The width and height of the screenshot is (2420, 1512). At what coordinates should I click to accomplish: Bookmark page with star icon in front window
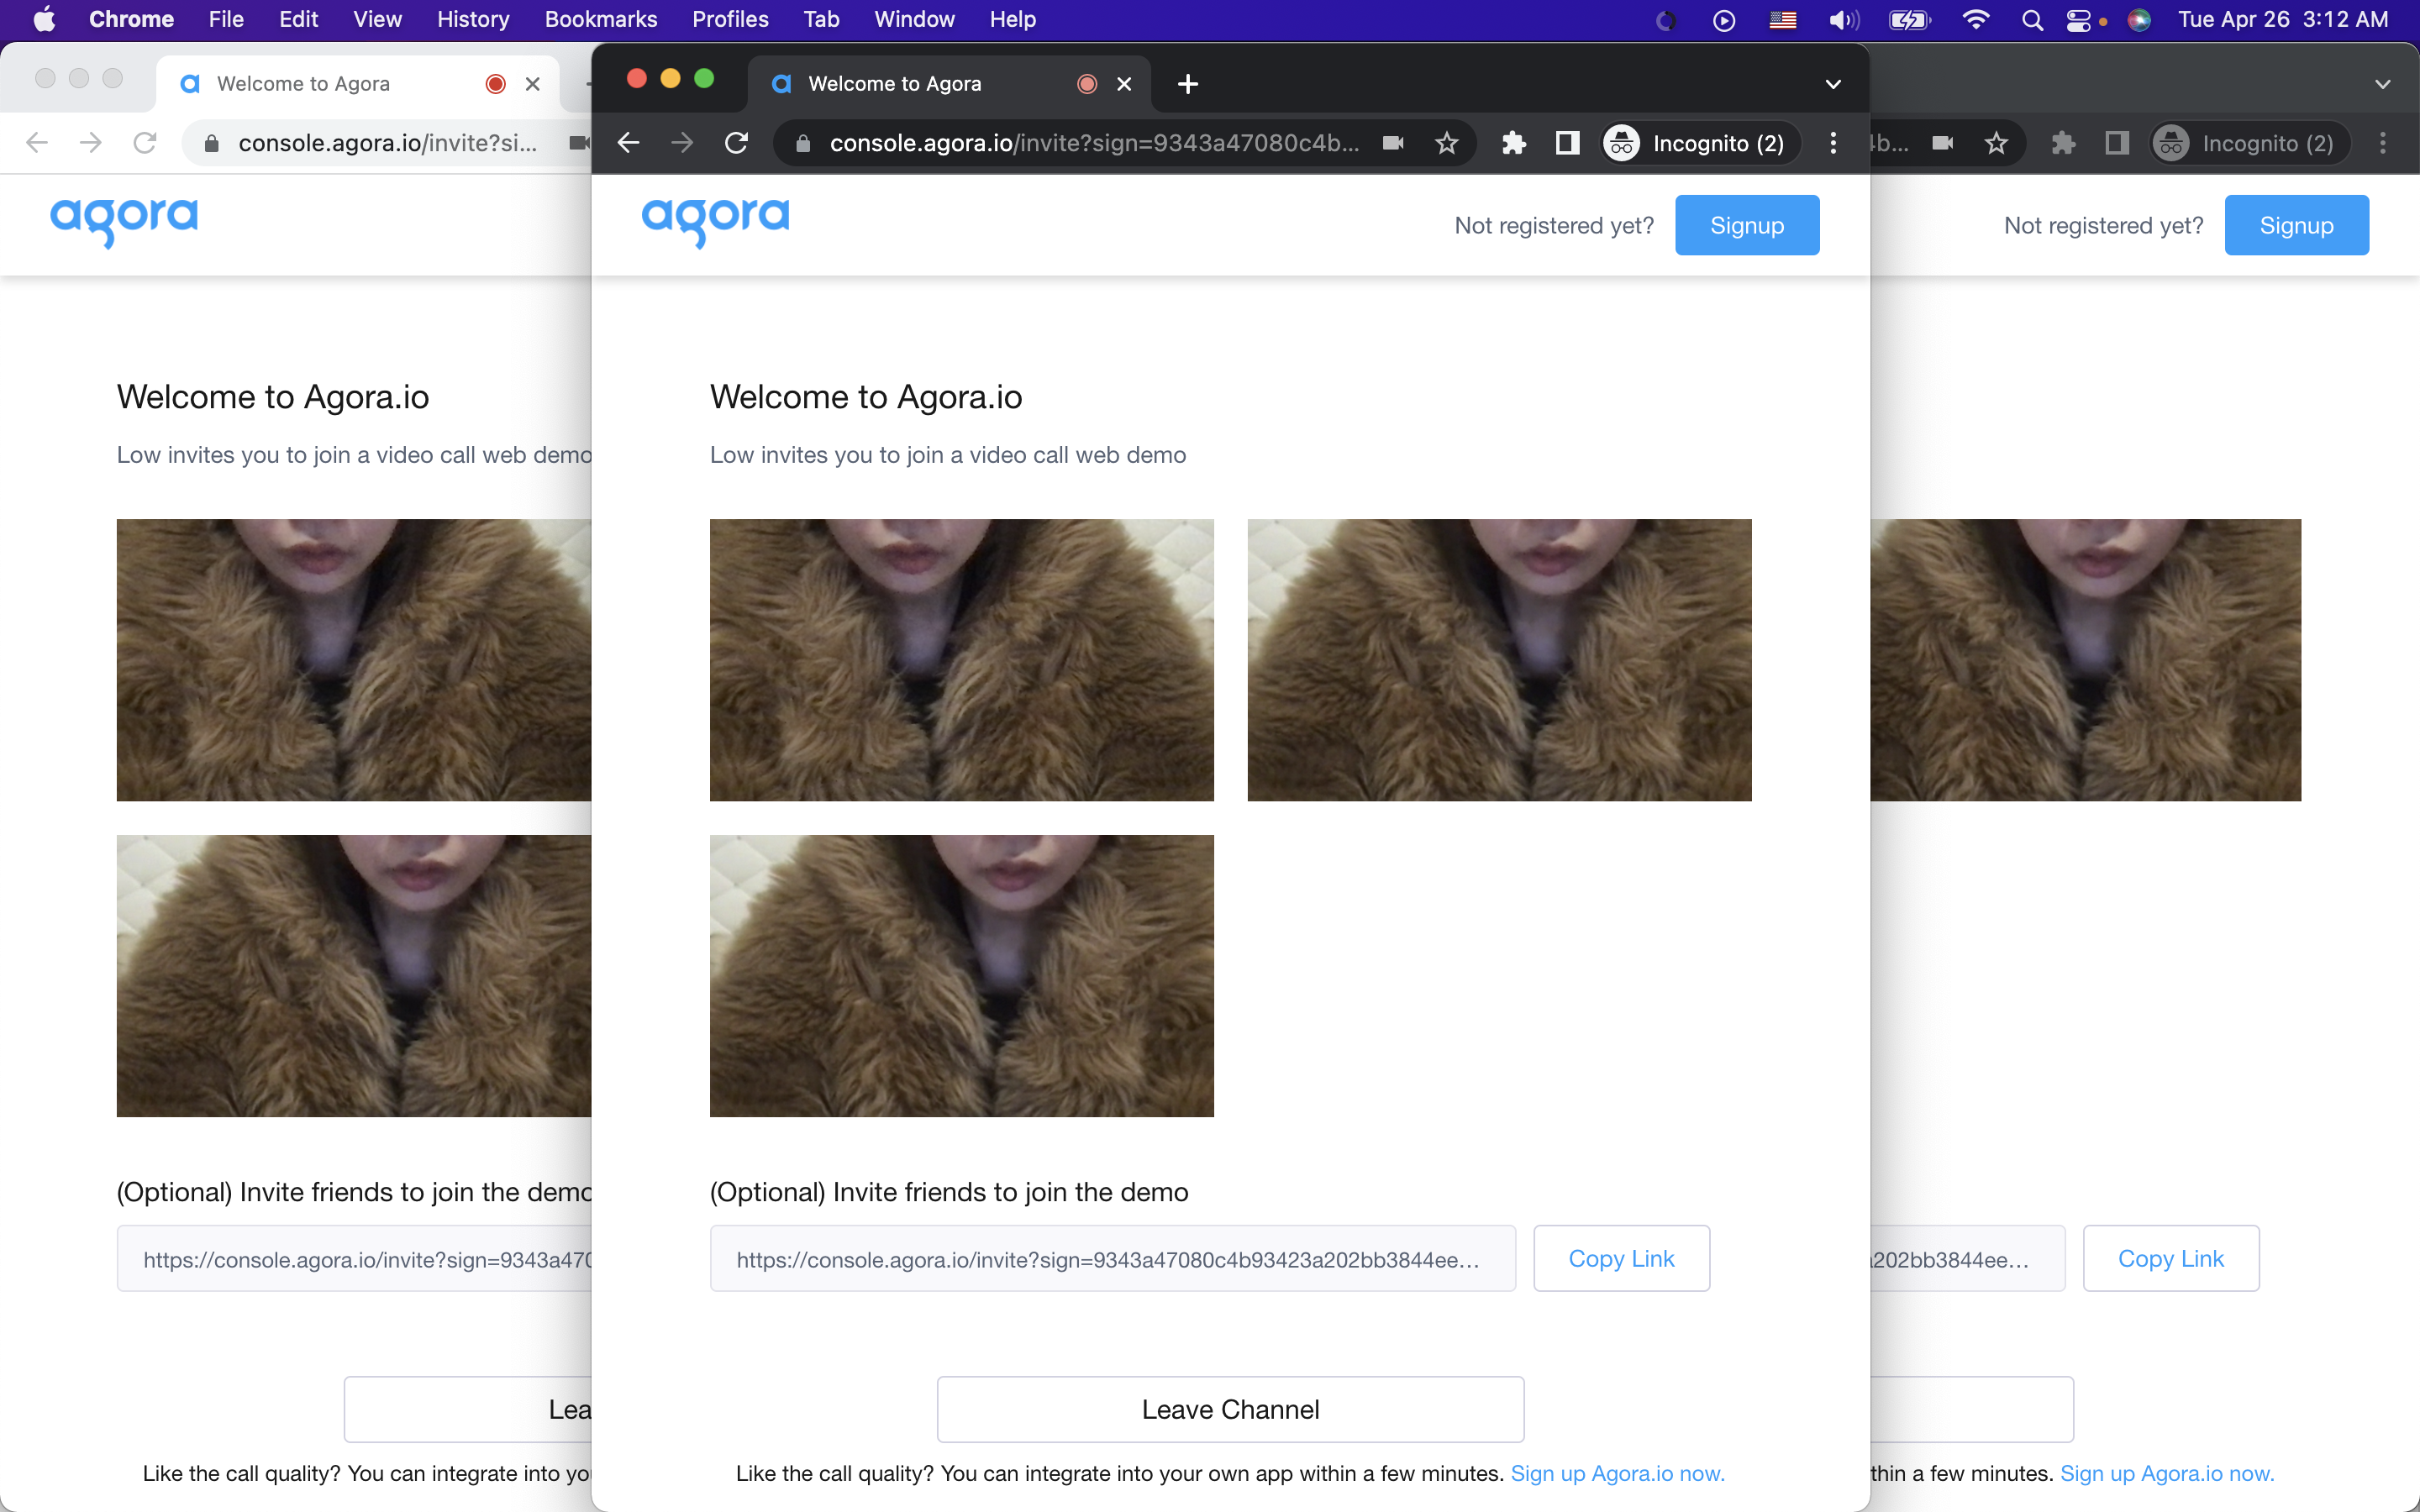(1446, 143)
